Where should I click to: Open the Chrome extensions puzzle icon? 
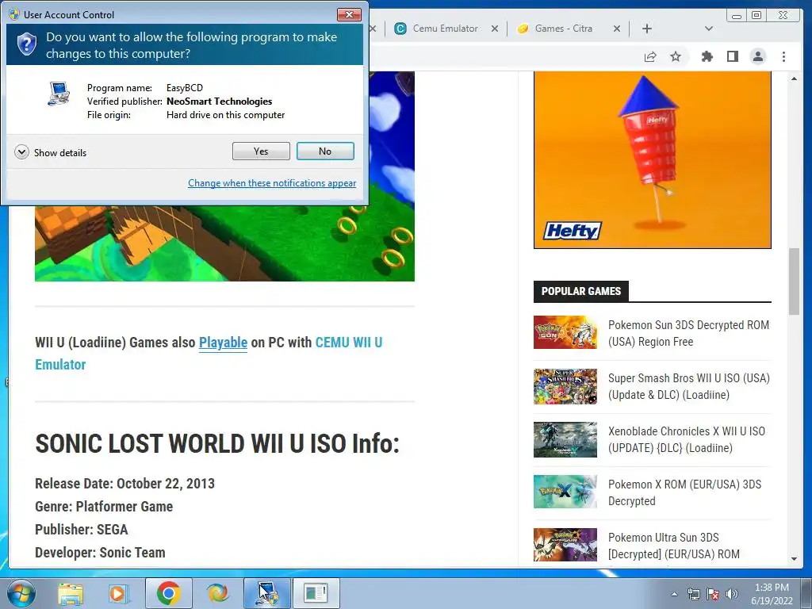tap(707, 56)
